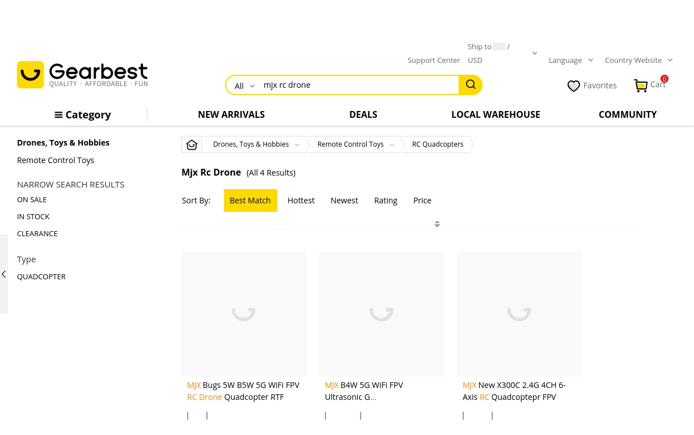Open MJX New X300C product thumbnail
This screenshot has height=435, width=694.
(x=519, y=314)
